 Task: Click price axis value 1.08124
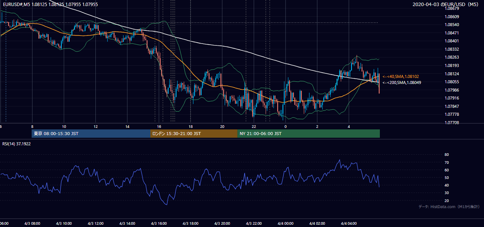[x=451, y=74]
